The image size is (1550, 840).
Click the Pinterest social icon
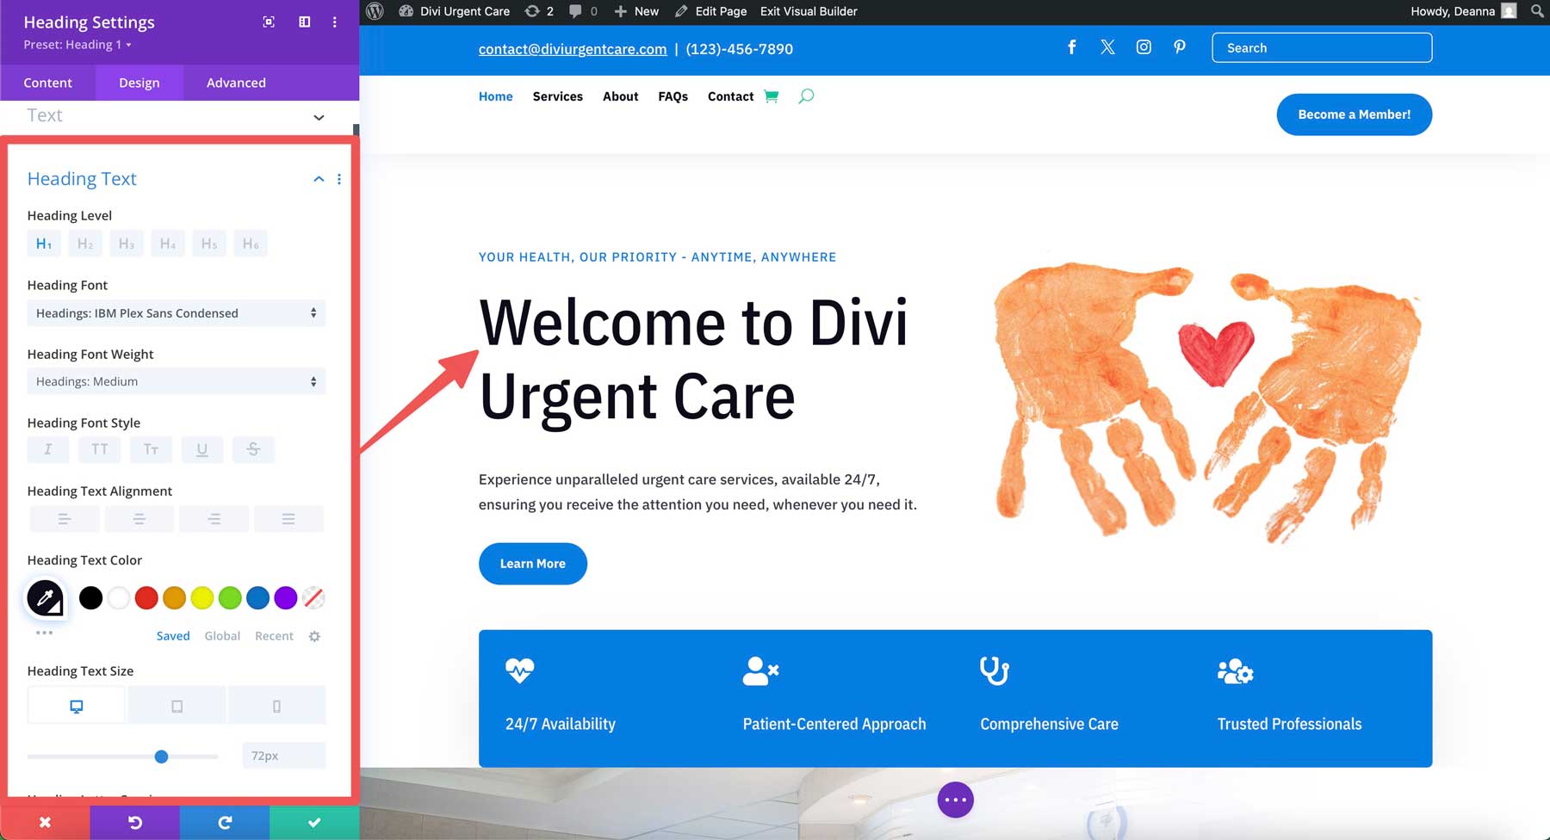1179,47
